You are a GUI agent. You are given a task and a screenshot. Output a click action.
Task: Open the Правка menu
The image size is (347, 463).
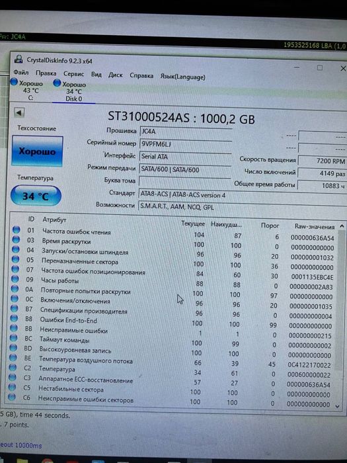(46, 73)
